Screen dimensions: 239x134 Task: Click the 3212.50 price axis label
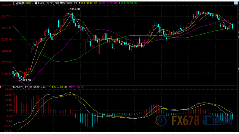[6, 63]
